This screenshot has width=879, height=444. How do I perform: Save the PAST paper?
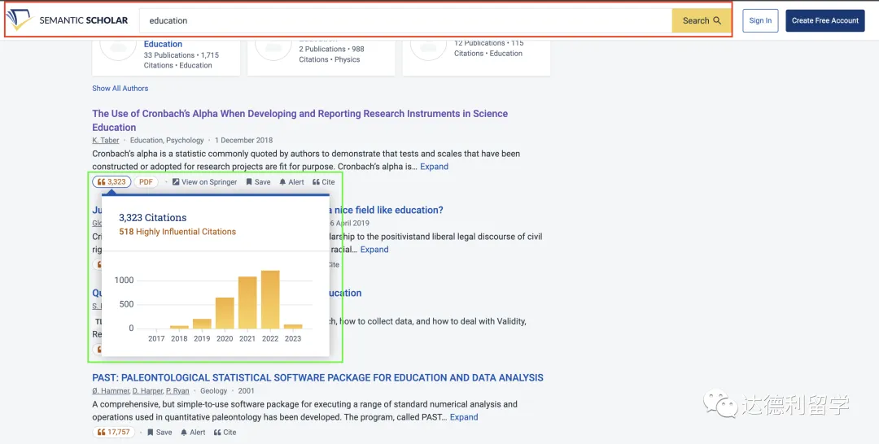160,433
